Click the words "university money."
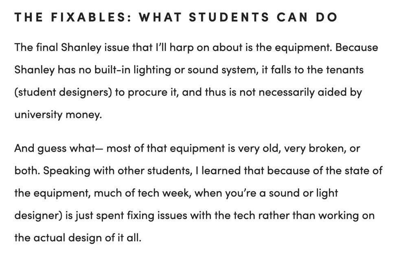 (x=57, y=115)
